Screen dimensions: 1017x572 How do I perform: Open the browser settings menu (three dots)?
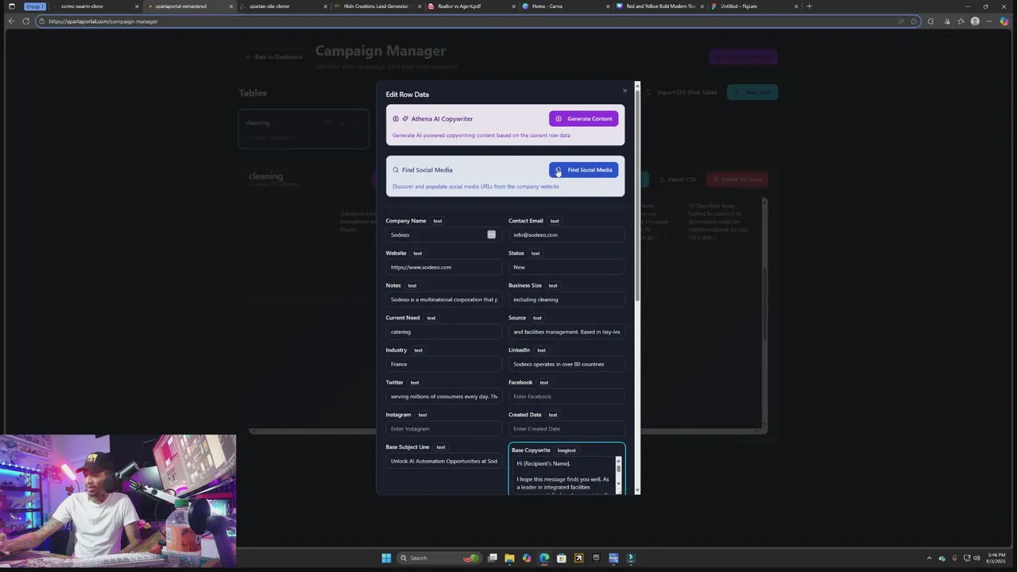990,21
